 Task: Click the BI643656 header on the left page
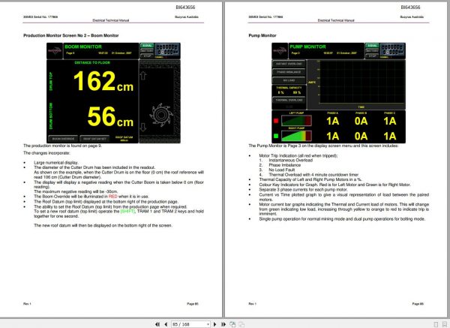[x=185, y=8]
